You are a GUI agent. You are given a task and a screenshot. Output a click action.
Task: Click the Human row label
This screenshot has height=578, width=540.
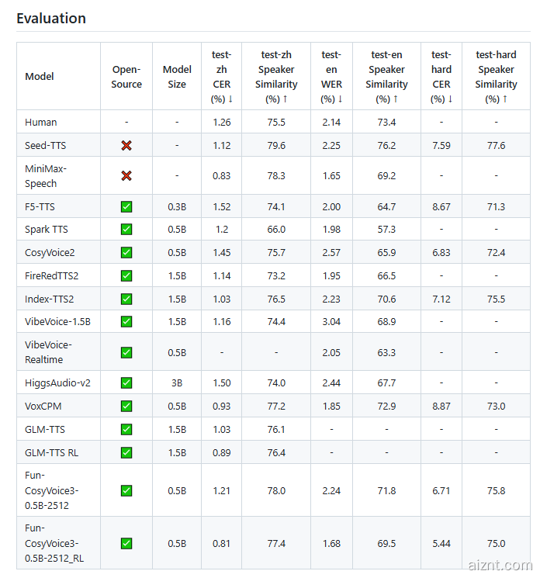[x=41, y=122]
